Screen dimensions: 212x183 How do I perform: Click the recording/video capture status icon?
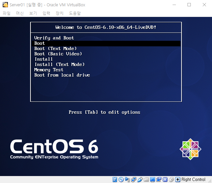[x=159, y=179]
